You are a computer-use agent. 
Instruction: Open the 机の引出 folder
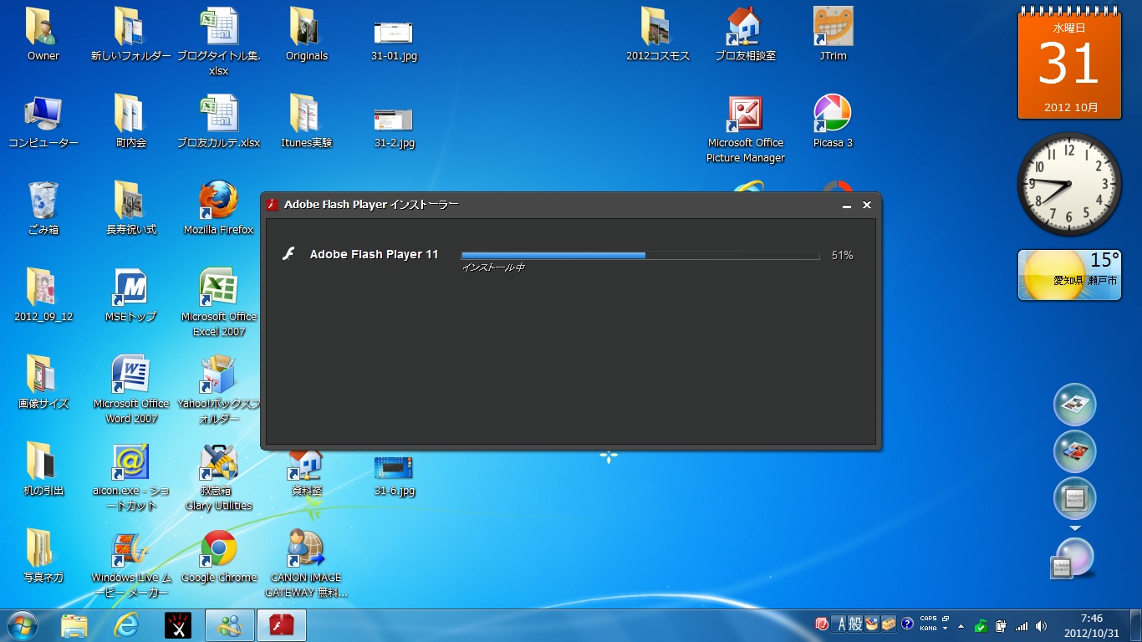coord(43,470)
